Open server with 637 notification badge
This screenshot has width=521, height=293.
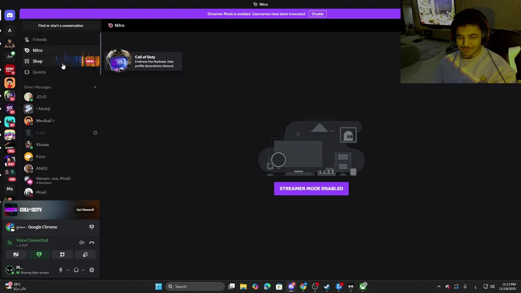click(10, 161)
